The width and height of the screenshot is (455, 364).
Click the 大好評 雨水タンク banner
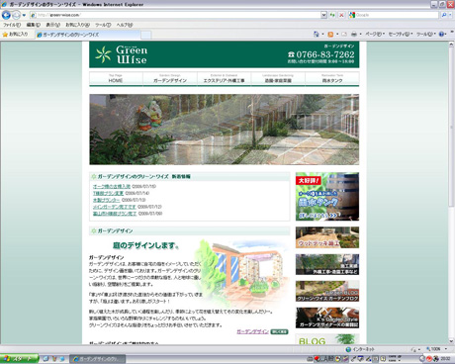click(x=327, y=196)
